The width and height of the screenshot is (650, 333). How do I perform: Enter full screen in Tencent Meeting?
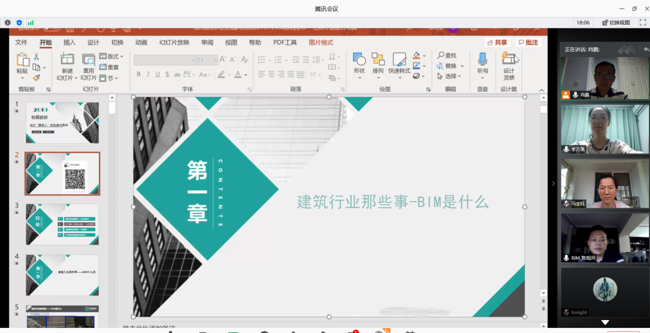point(642,23)
